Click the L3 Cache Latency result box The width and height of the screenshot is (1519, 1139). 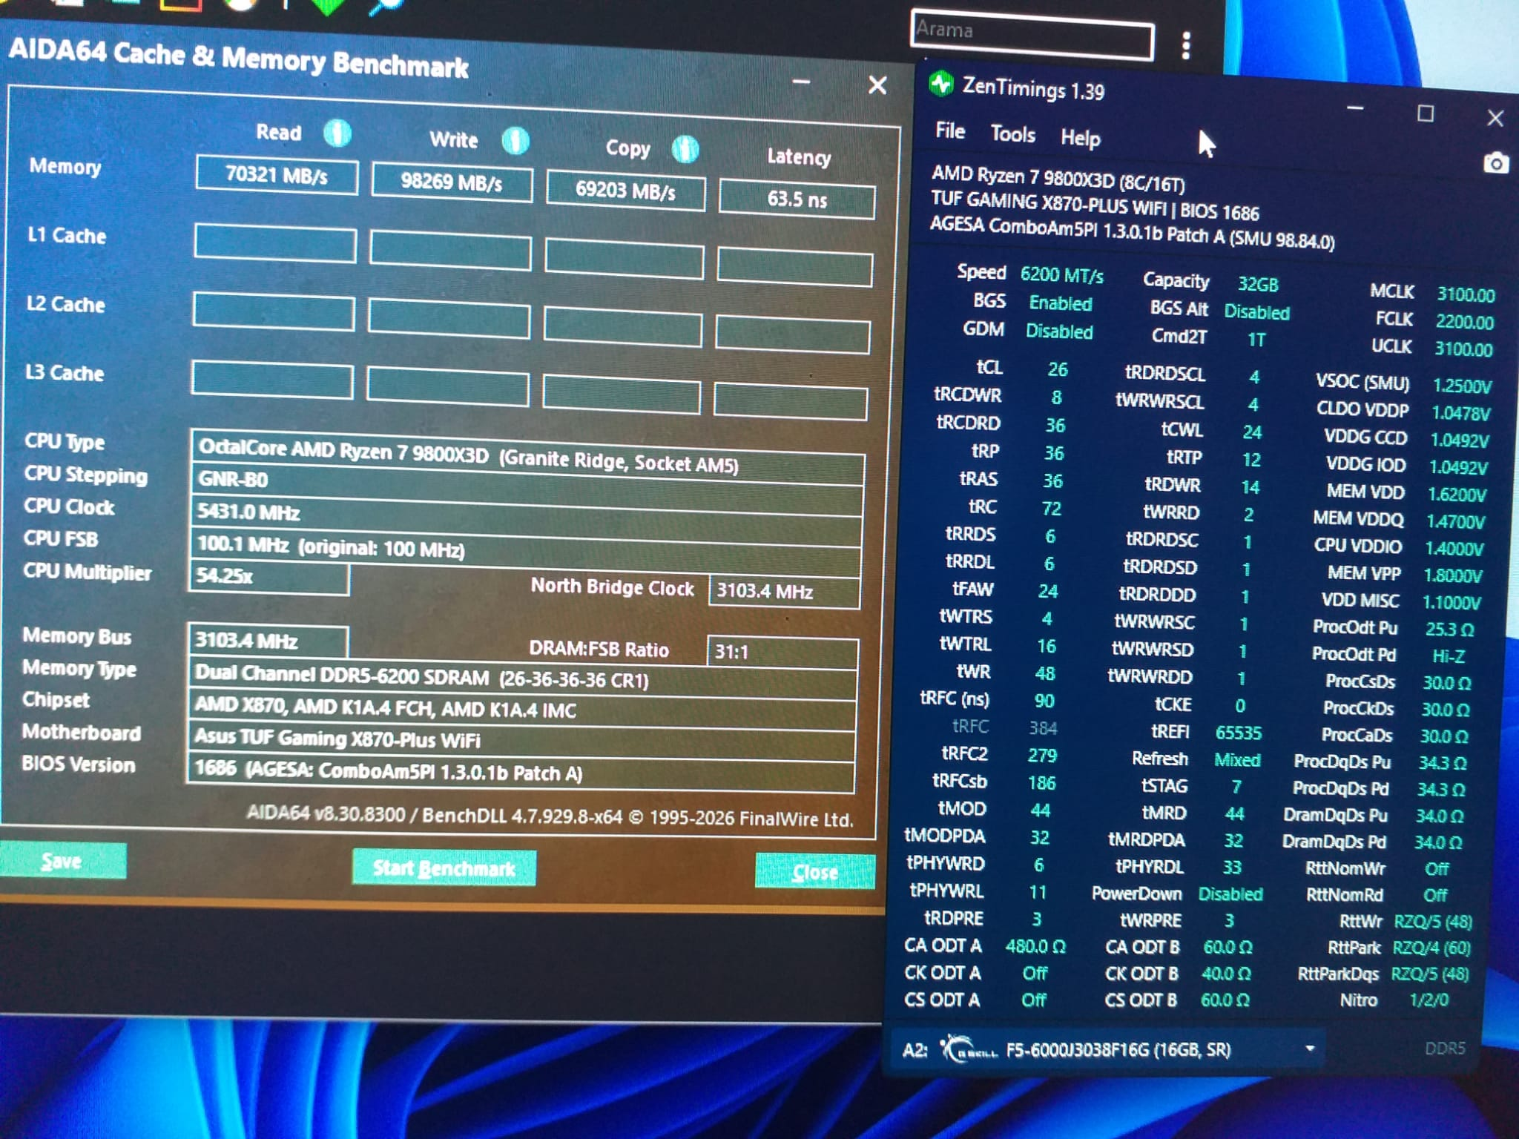[791, 401]
